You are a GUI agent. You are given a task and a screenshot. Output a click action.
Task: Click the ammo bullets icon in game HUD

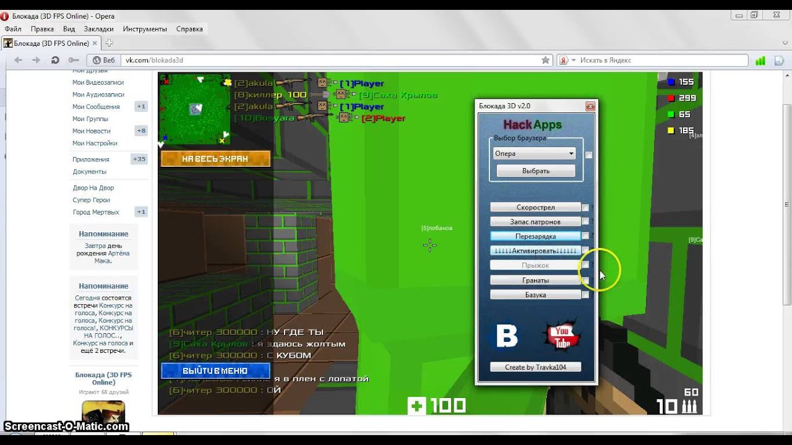689,407
